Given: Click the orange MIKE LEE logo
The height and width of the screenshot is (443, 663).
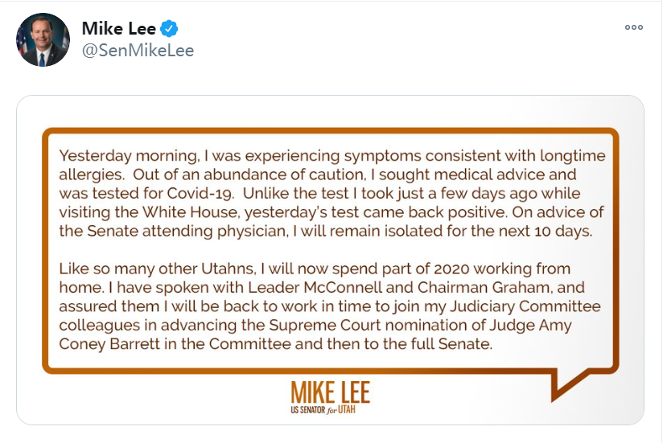Looking at the screenshot, I should point(331,393).
